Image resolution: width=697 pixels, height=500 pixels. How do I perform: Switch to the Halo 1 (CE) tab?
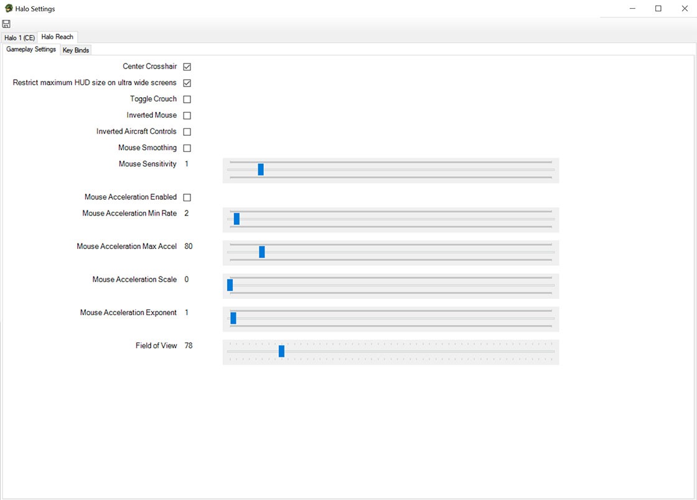tap(19, 37)
